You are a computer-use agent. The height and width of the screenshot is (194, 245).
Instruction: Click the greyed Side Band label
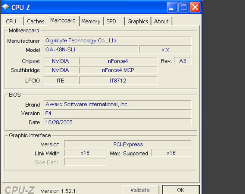coord(47,162)
